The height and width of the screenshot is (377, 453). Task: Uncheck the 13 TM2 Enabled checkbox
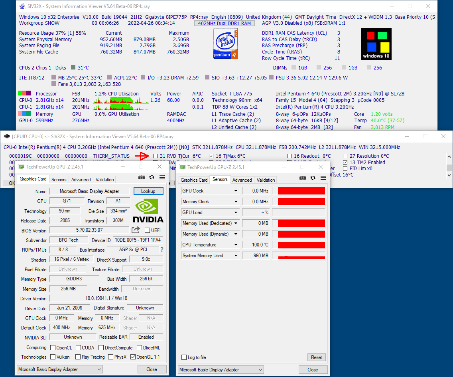[x=345, y=162]
